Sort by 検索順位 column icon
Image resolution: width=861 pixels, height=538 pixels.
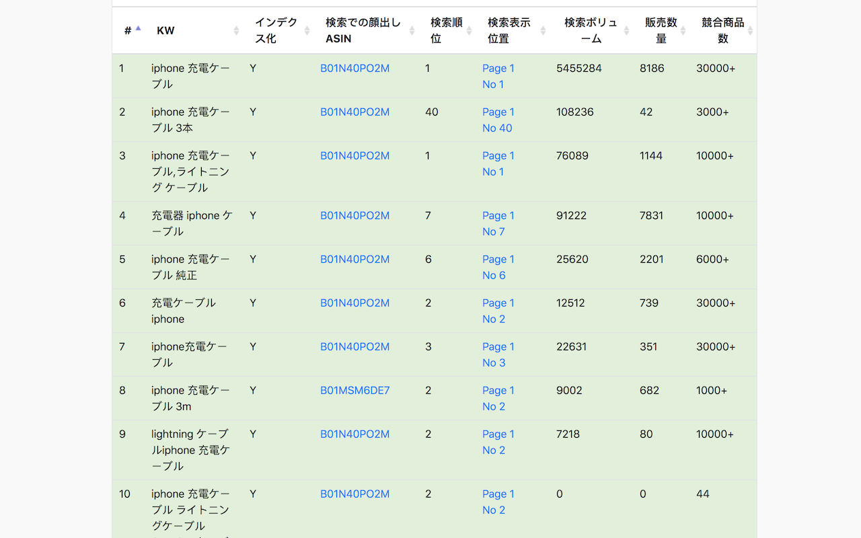[x=470, y=30]
